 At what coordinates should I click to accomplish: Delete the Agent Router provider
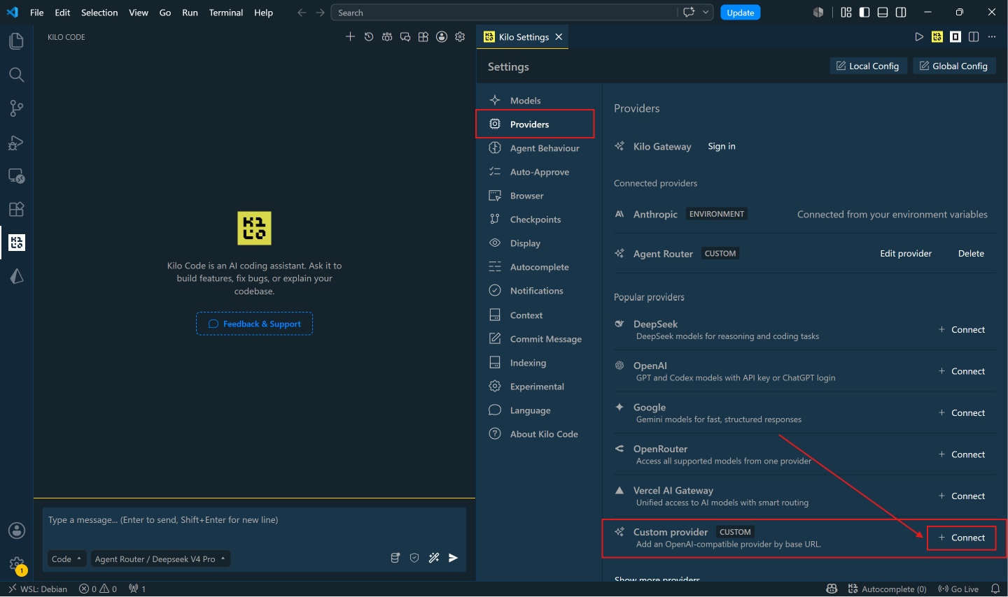click(971, 254)
